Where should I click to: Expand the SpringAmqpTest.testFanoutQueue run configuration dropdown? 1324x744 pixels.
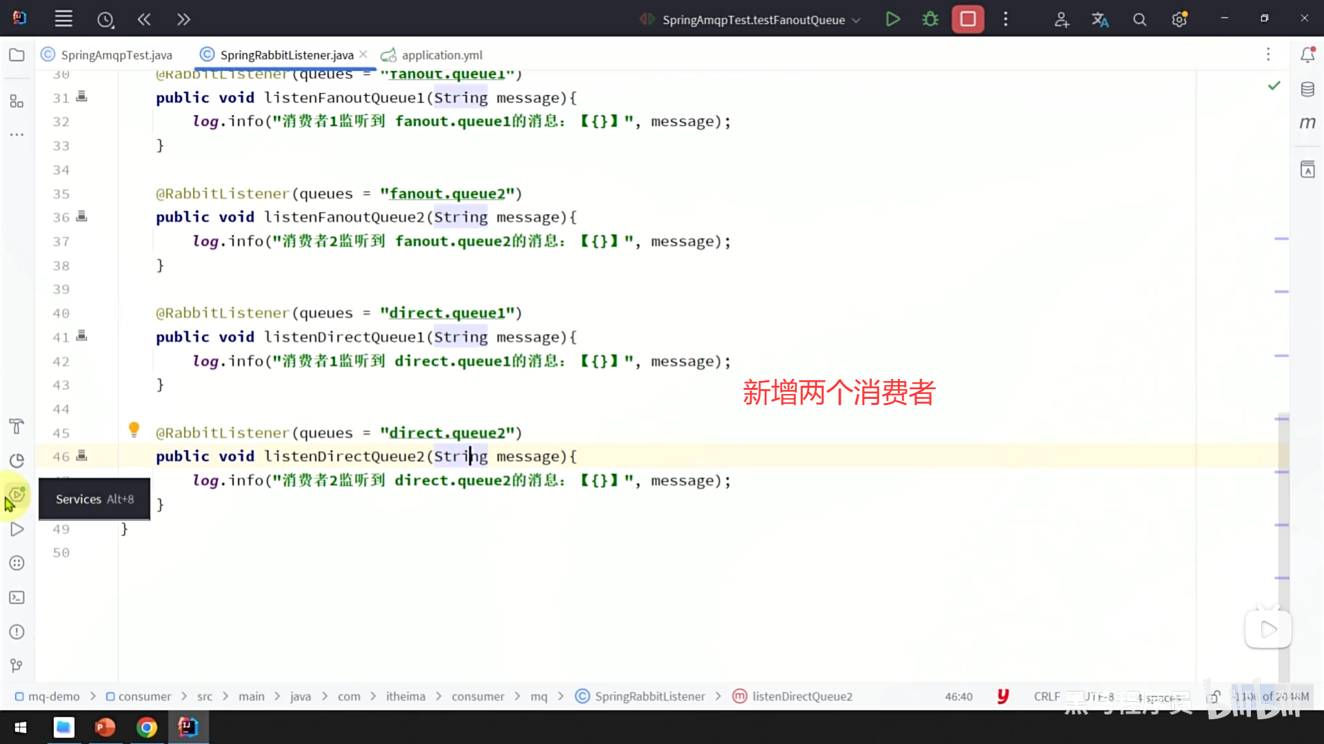click(x=856, y=20)
